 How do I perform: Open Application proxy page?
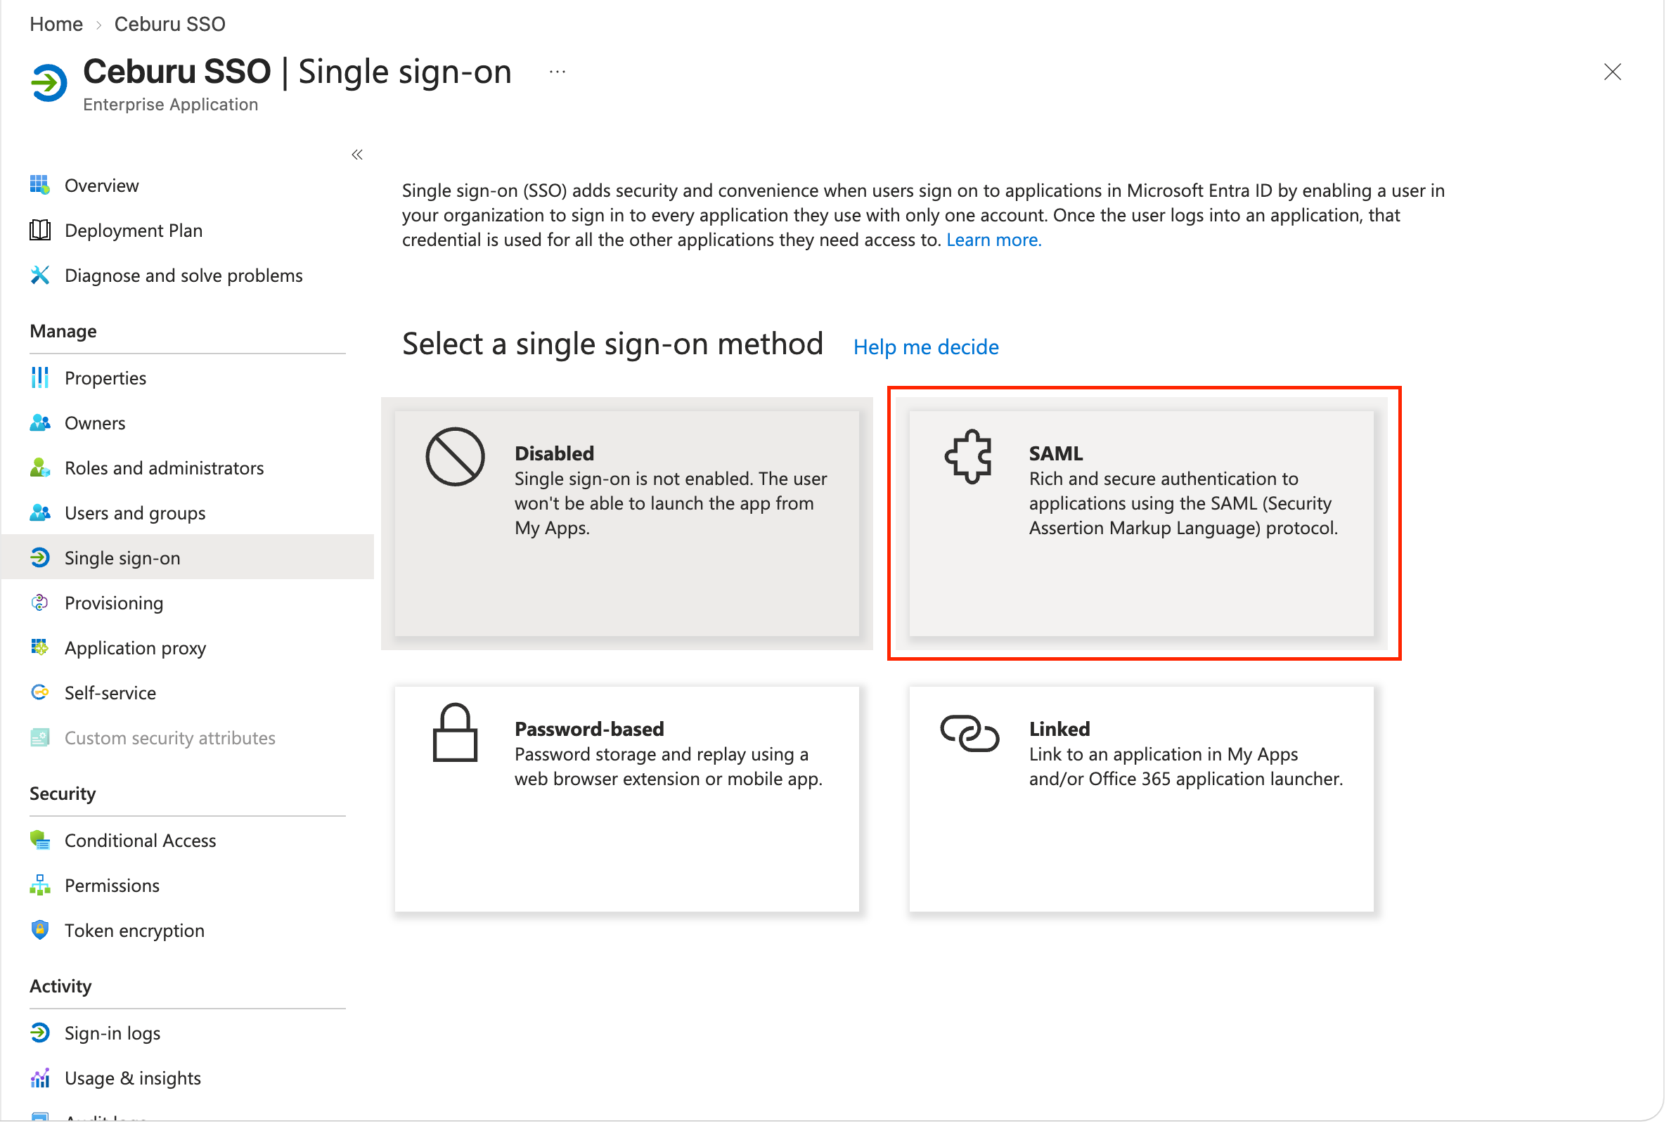(188, 649)
